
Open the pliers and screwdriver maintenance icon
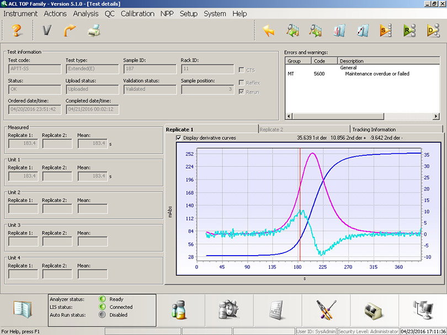pyautogui.click(x=326, y=310)
